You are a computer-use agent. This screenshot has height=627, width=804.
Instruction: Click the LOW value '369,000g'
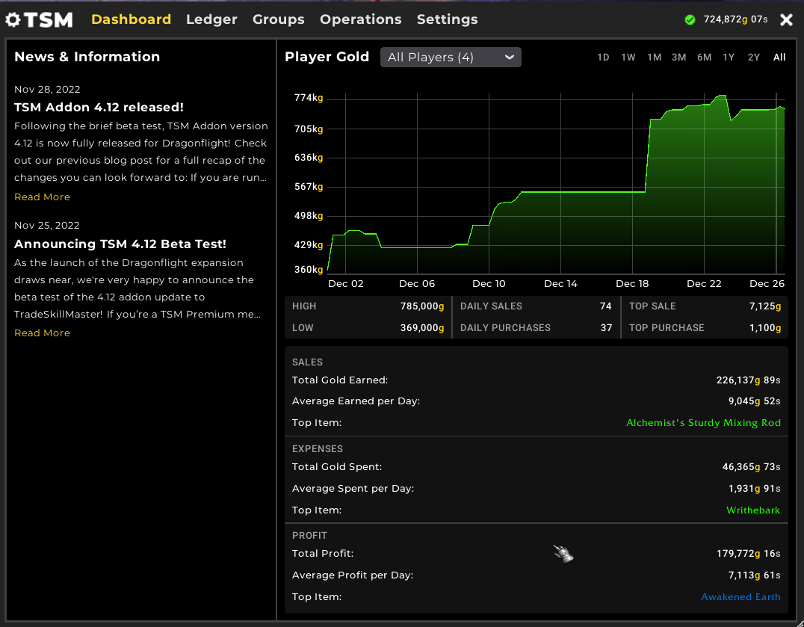point(422,327)
